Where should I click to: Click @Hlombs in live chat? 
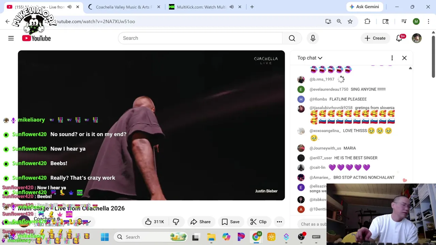pyautogui.click(x=318, y=99)
